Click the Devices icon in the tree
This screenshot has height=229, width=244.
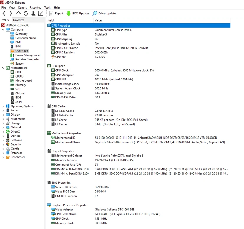8,136
